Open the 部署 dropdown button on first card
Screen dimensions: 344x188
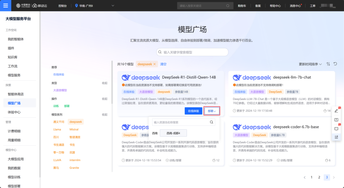pyautogui.click(x=212, y=111)
